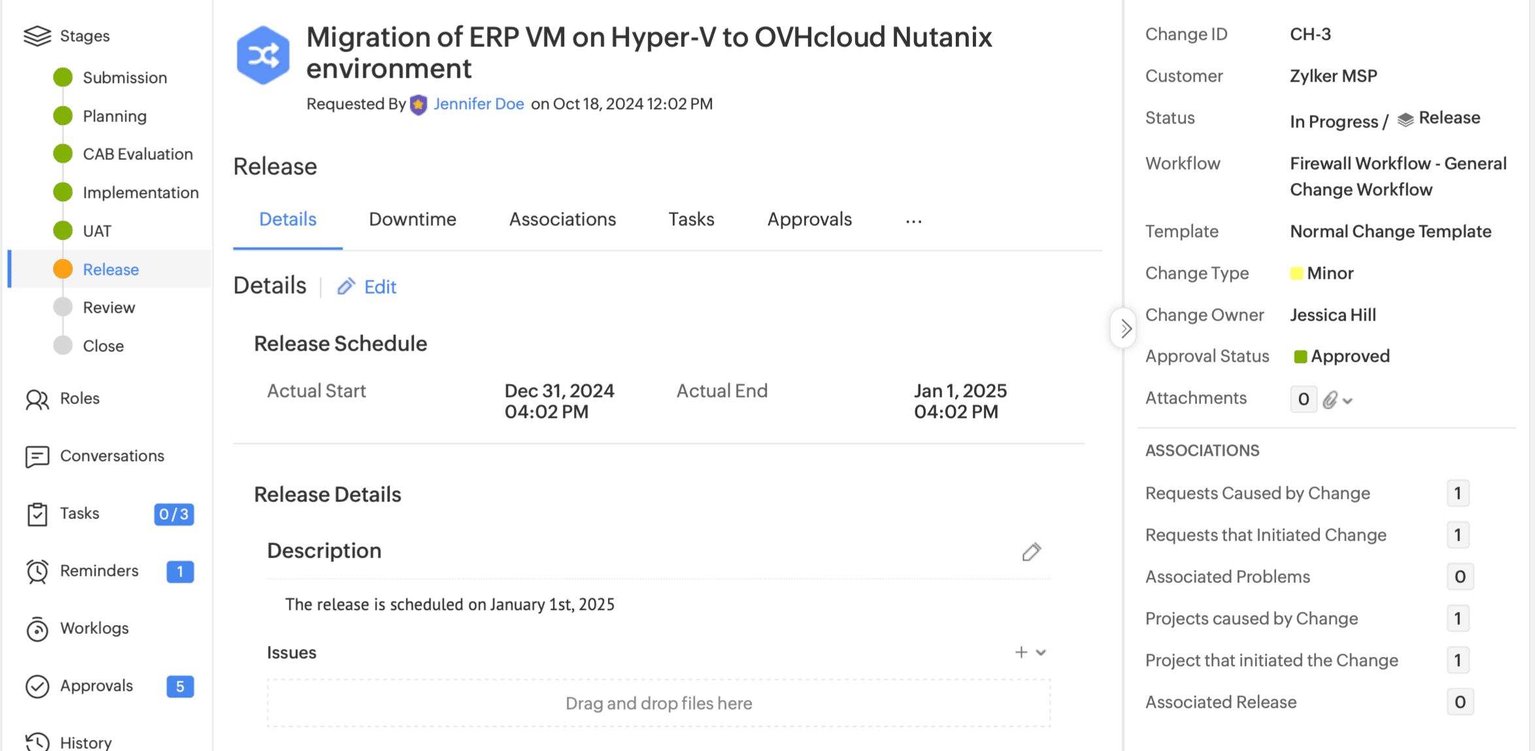Click the attachments paperclip icon

coord(1330,400)
